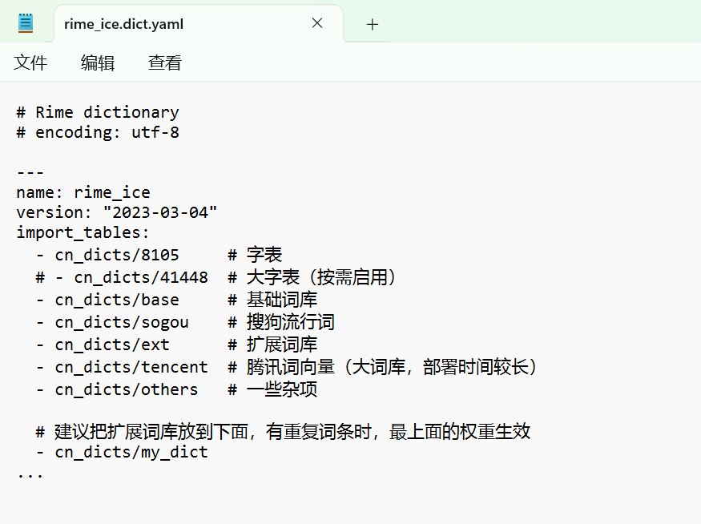The height and width of the screenshot is (524, 701).
Task: Close the rime_ice.dict.yaml tab
Action: (316, 23)
